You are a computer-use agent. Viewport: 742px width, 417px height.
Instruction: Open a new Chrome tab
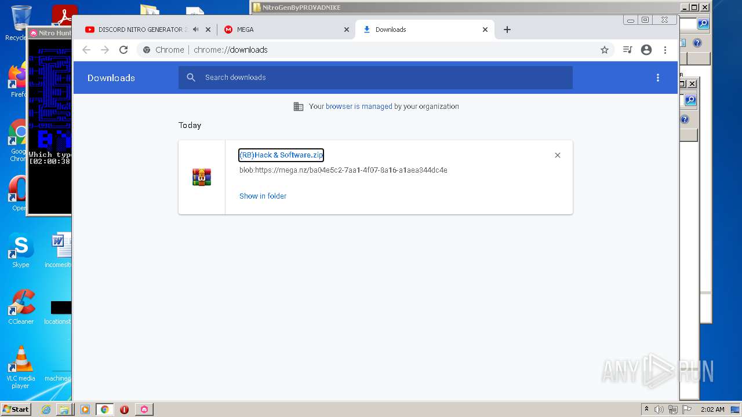point(507,30)
